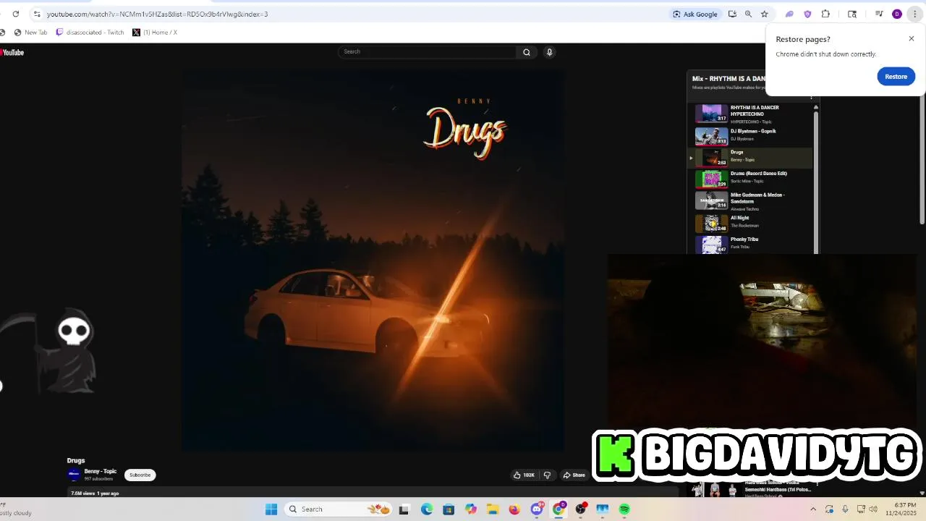
Task: Open the volume tray icon
Action: 873,509
